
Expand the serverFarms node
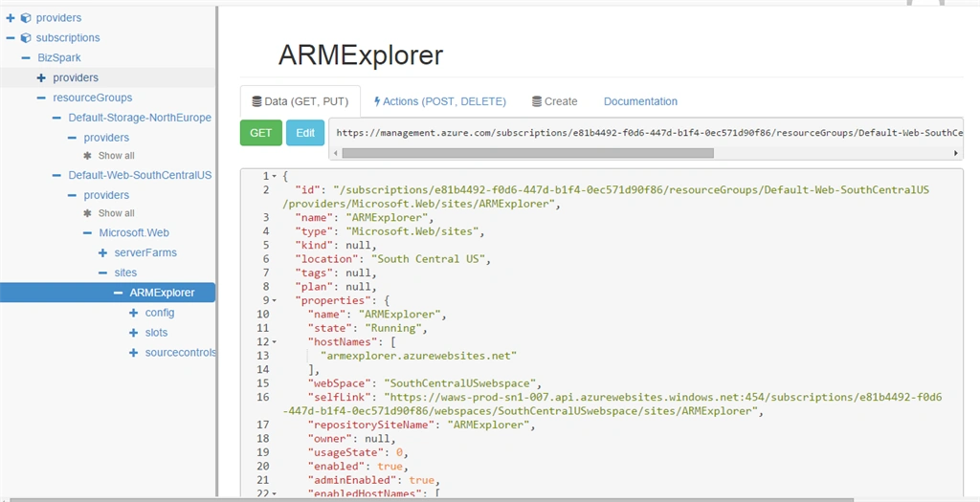pos(102,252)
